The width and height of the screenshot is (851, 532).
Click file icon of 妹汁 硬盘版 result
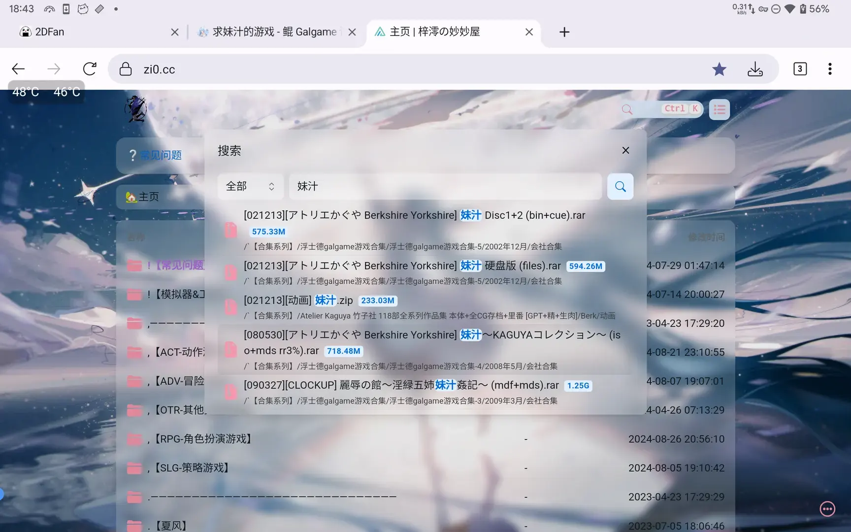coord(230,272)
